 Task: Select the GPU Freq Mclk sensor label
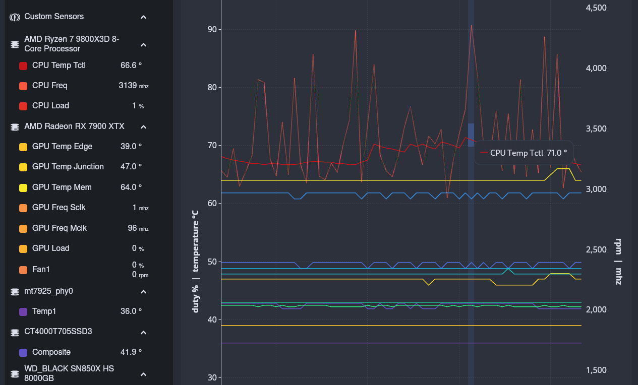[x=60, y=228]
